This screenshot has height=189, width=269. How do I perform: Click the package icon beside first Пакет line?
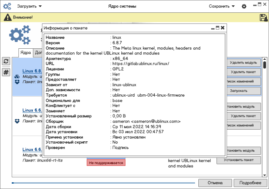pyautogui.click(x=17, y=82)
